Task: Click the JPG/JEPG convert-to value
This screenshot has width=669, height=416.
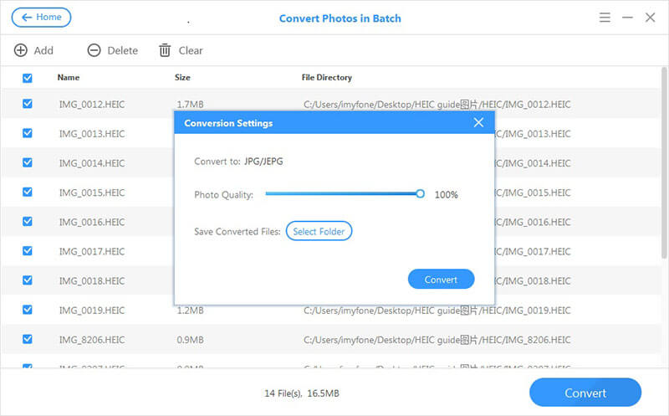Action: (x=263, y=162)
